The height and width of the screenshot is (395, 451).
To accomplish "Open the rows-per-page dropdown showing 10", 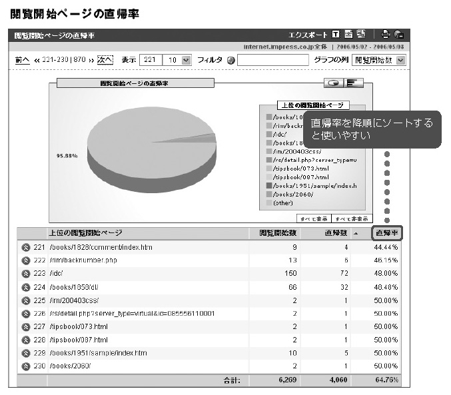I will (177, 60).
